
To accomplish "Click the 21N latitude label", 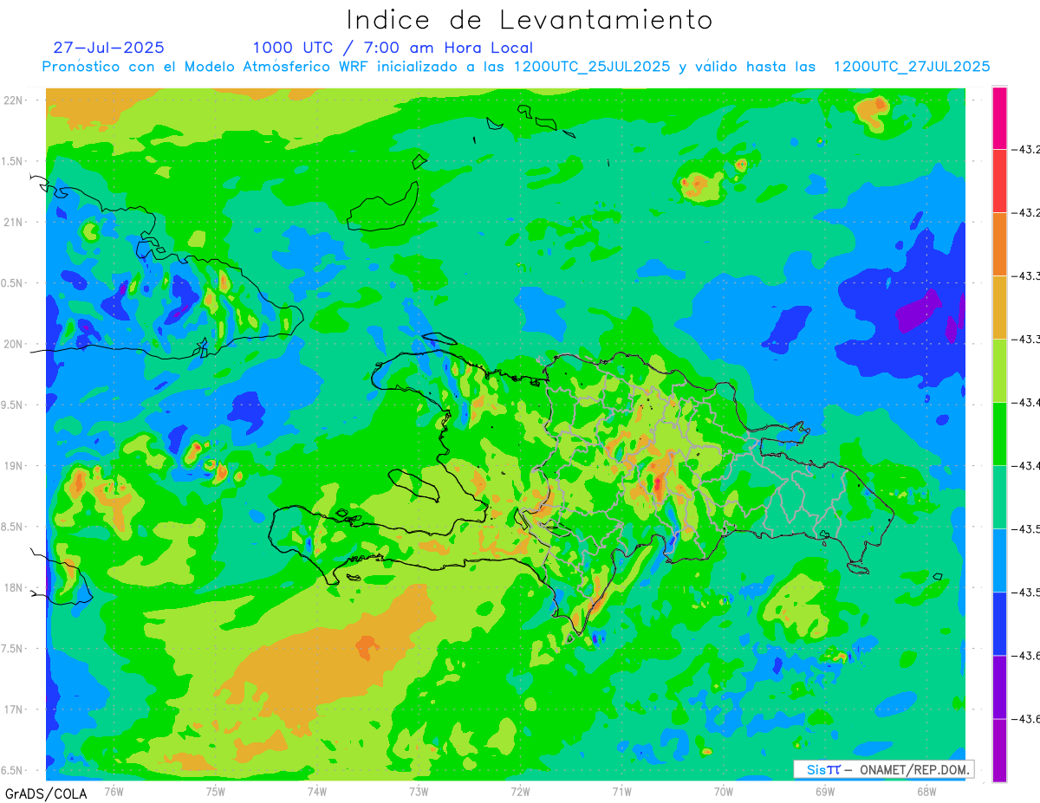I will click(13, 222).
